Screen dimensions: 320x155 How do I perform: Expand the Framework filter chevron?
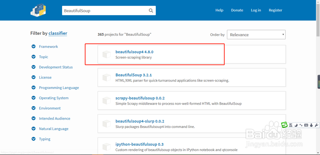click(34, 46)
